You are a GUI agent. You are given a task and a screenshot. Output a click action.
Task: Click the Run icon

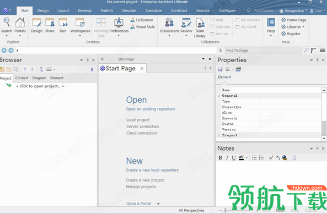(63, 25)
